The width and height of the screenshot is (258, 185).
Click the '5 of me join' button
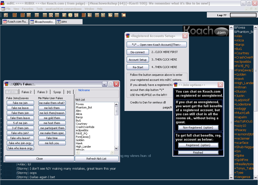20,123
